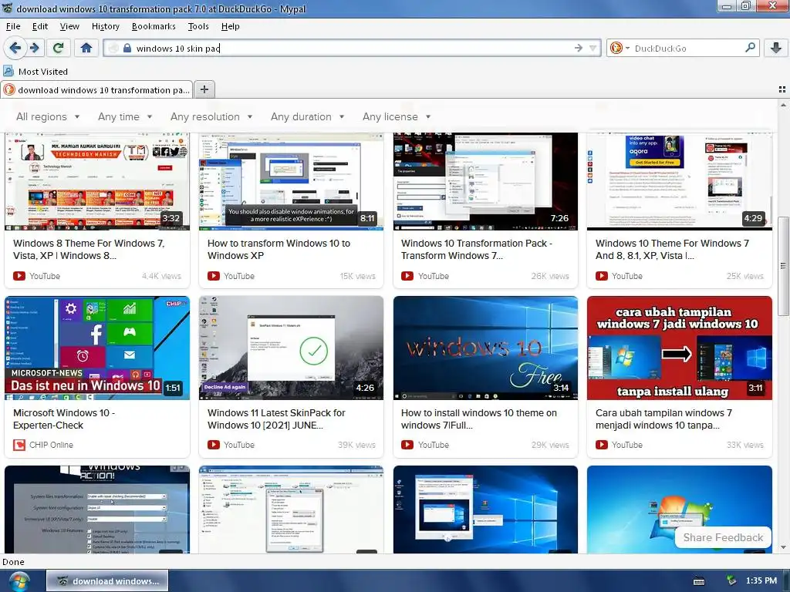This screenshot has width=790, height=592.
Task: Open Cara ubah tampilan windows 7 title
Action: point(663,419)
